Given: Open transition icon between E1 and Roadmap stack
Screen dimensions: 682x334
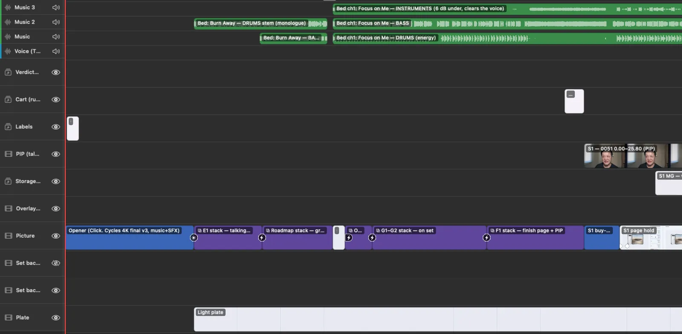Looking at the screenshot, I should coord(262,238).
